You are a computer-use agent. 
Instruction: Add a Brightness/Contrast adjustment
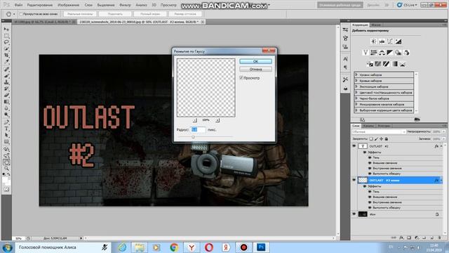click(x=374, y=41)
